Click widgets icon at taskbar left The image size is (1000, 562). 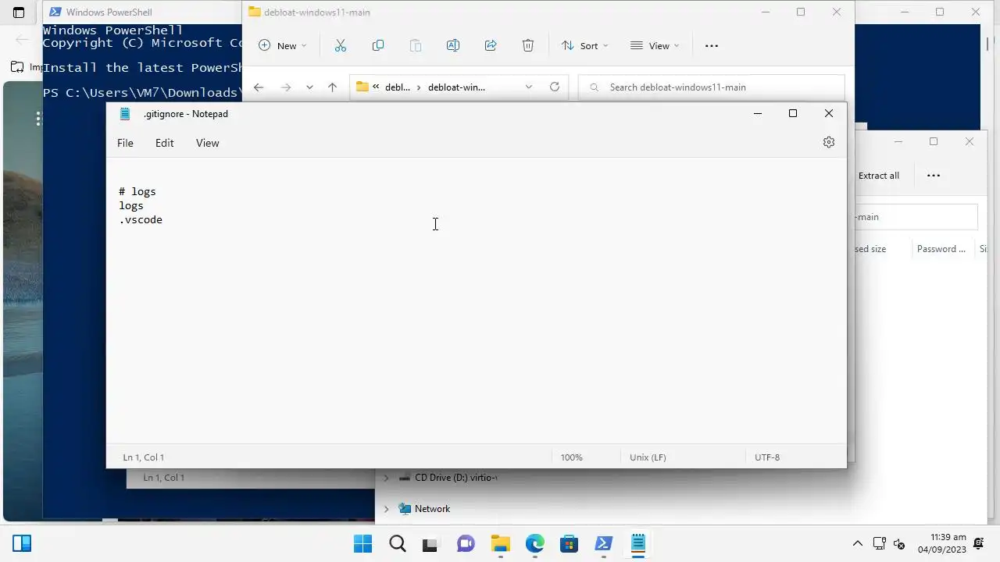point(22,543)
